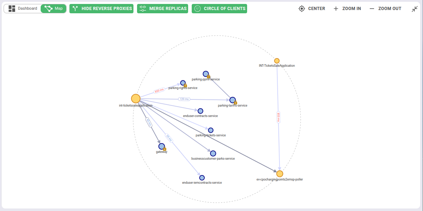Image resolution: width=423 pixels, height=211 pixels.
Task: Click the parking-rights-service node
Action: [183, 83]
